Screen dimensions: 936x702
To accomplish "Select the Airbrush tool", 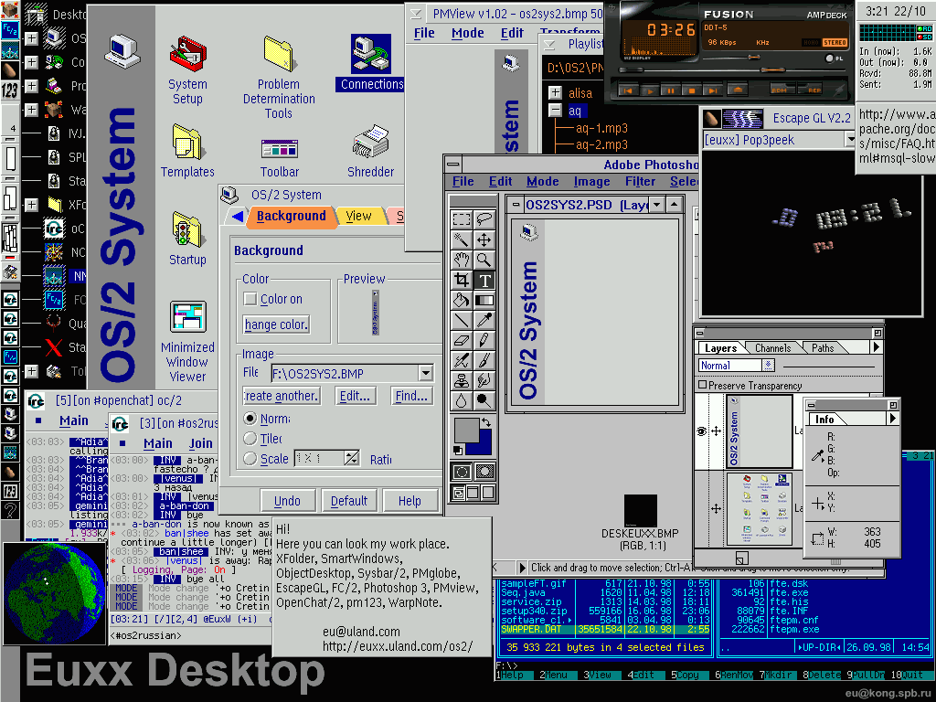I will [462, 361].
